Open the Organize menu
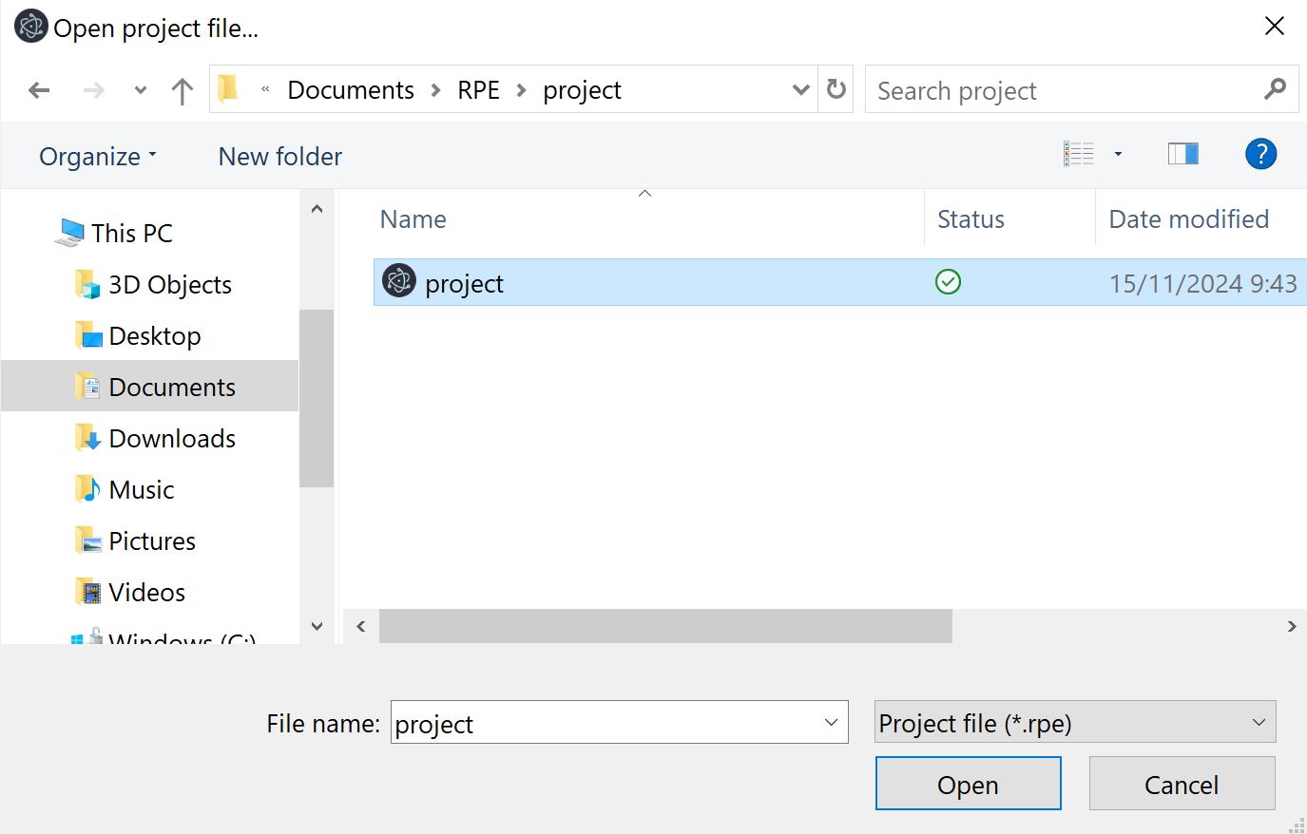This screenshot has width=1307, height=834. [x=98, y=157]
